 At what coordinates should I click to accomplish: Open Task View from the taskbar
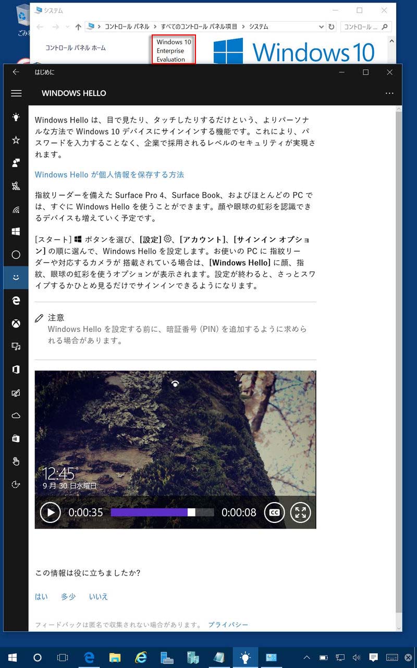(63, 658)
